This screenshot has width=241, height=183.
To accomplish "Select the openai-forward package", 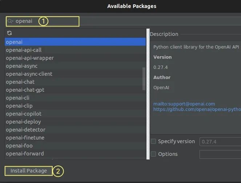I will click(75, 153).
